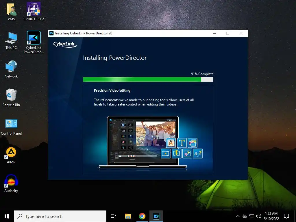The image size is (296, 222).
Task: Open the clock showing 1:23 AM
Action: coord(271,216)
